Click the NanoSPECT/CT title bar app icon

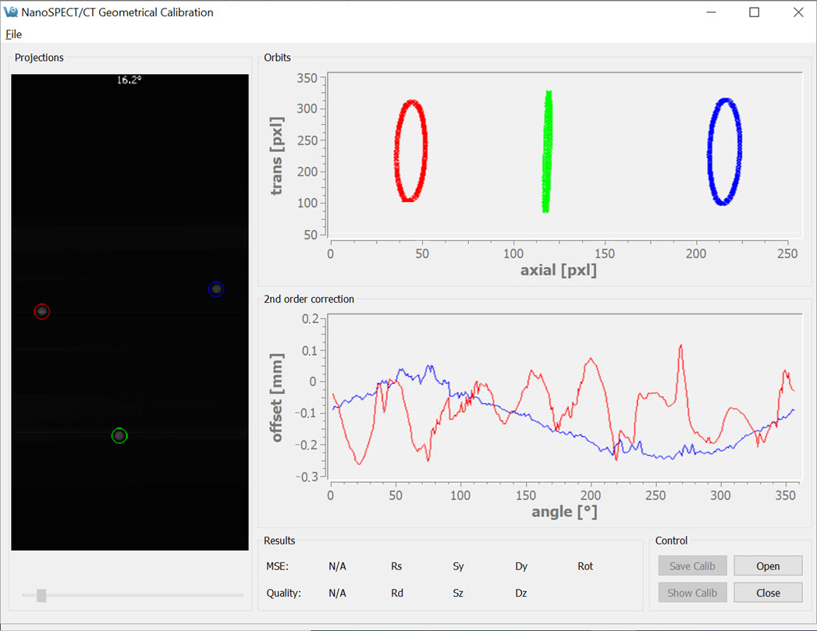(x=11, y=12)
